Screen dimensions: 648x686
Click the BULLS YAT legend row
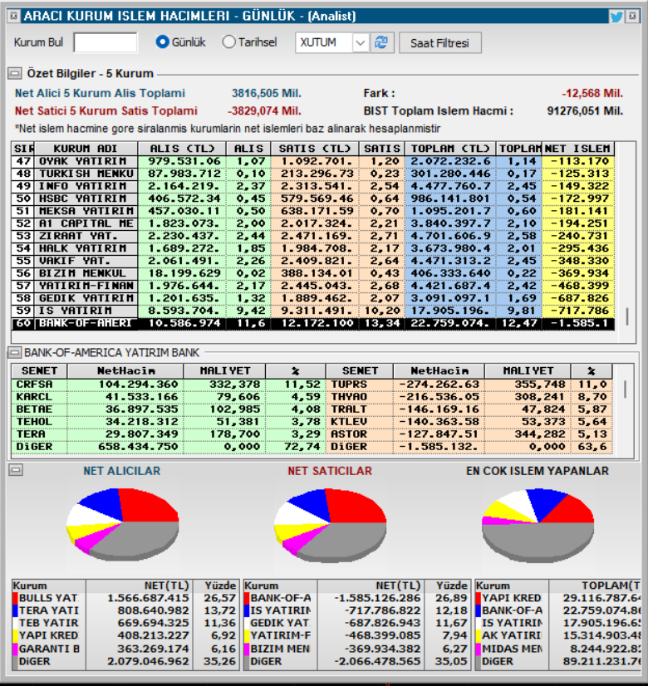(x=125, y=598)
